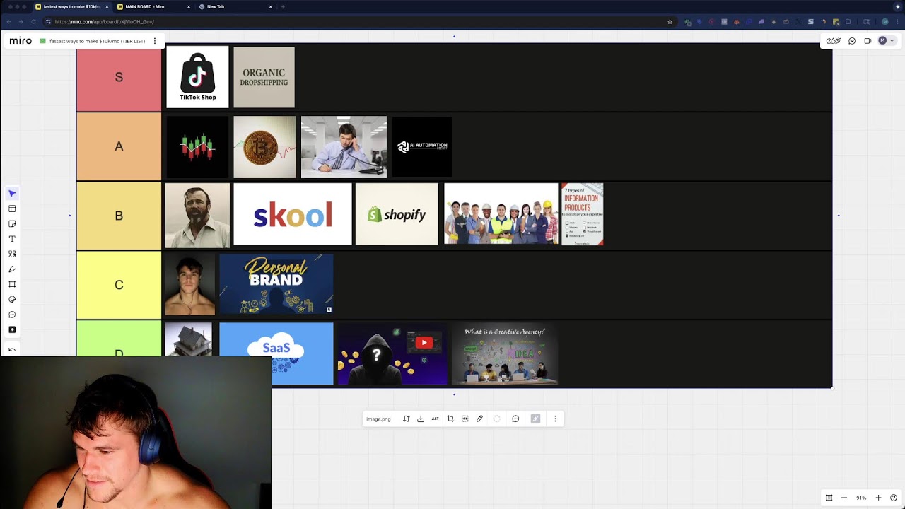Click the miro logo
The image size is (905, 509).
click(21, 41)
